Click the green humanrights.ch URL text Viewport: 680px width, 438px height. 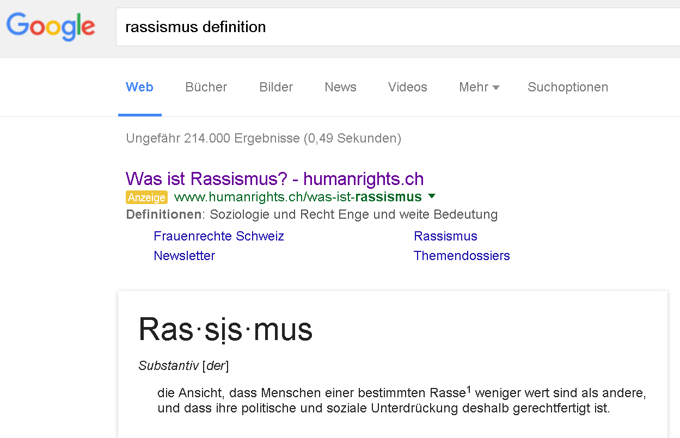pyautogui.click(x=298, y=197)
